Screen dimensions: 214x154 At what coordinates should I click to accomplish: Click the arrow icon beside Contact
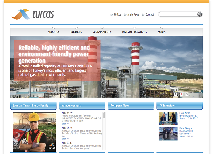pyautogui.click(x=143, y=15)
